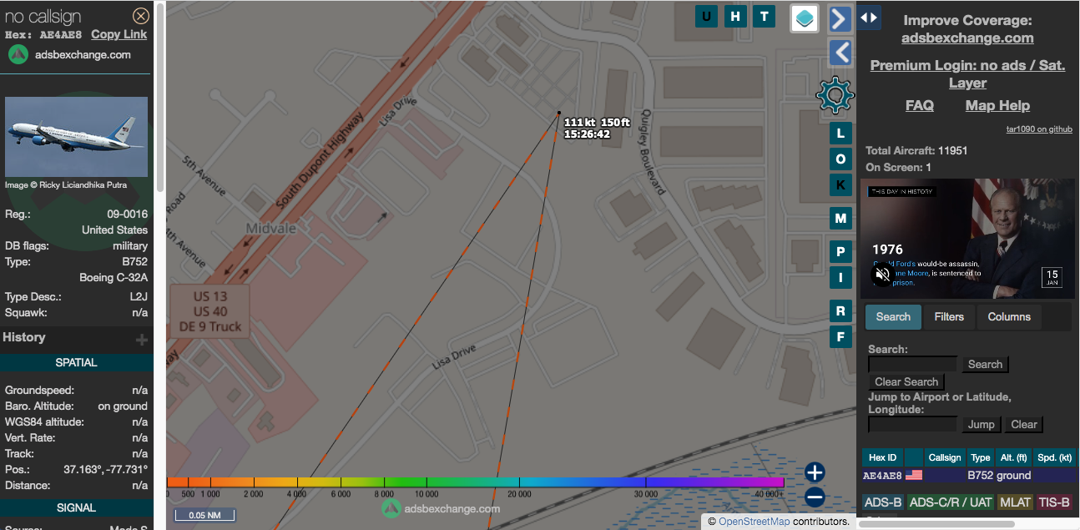Open the settings gear icon

tap(835, 95)
